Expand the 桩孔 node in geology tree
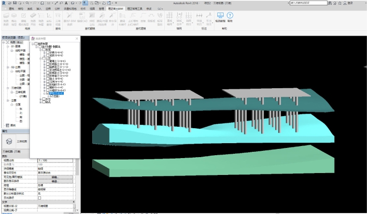The height and width of the screenshot is (214, 367). (40, 102)
